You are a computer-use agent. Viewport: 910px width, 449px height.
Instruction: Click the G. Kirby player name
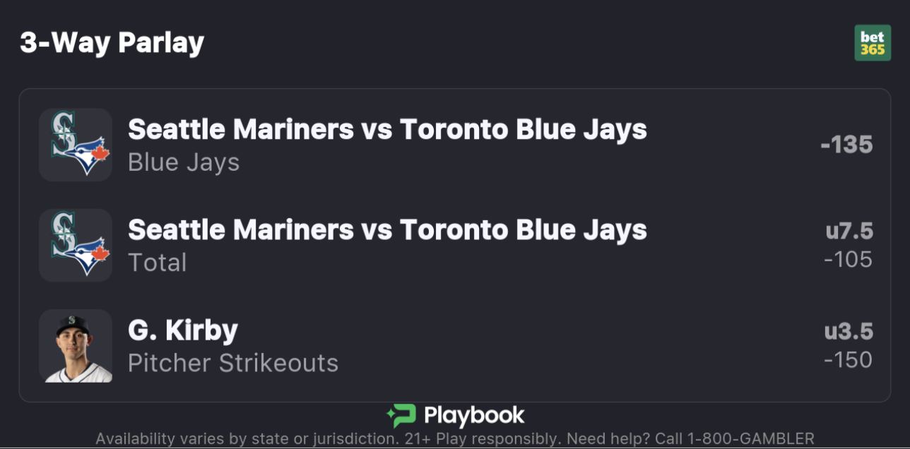[183, 330]
